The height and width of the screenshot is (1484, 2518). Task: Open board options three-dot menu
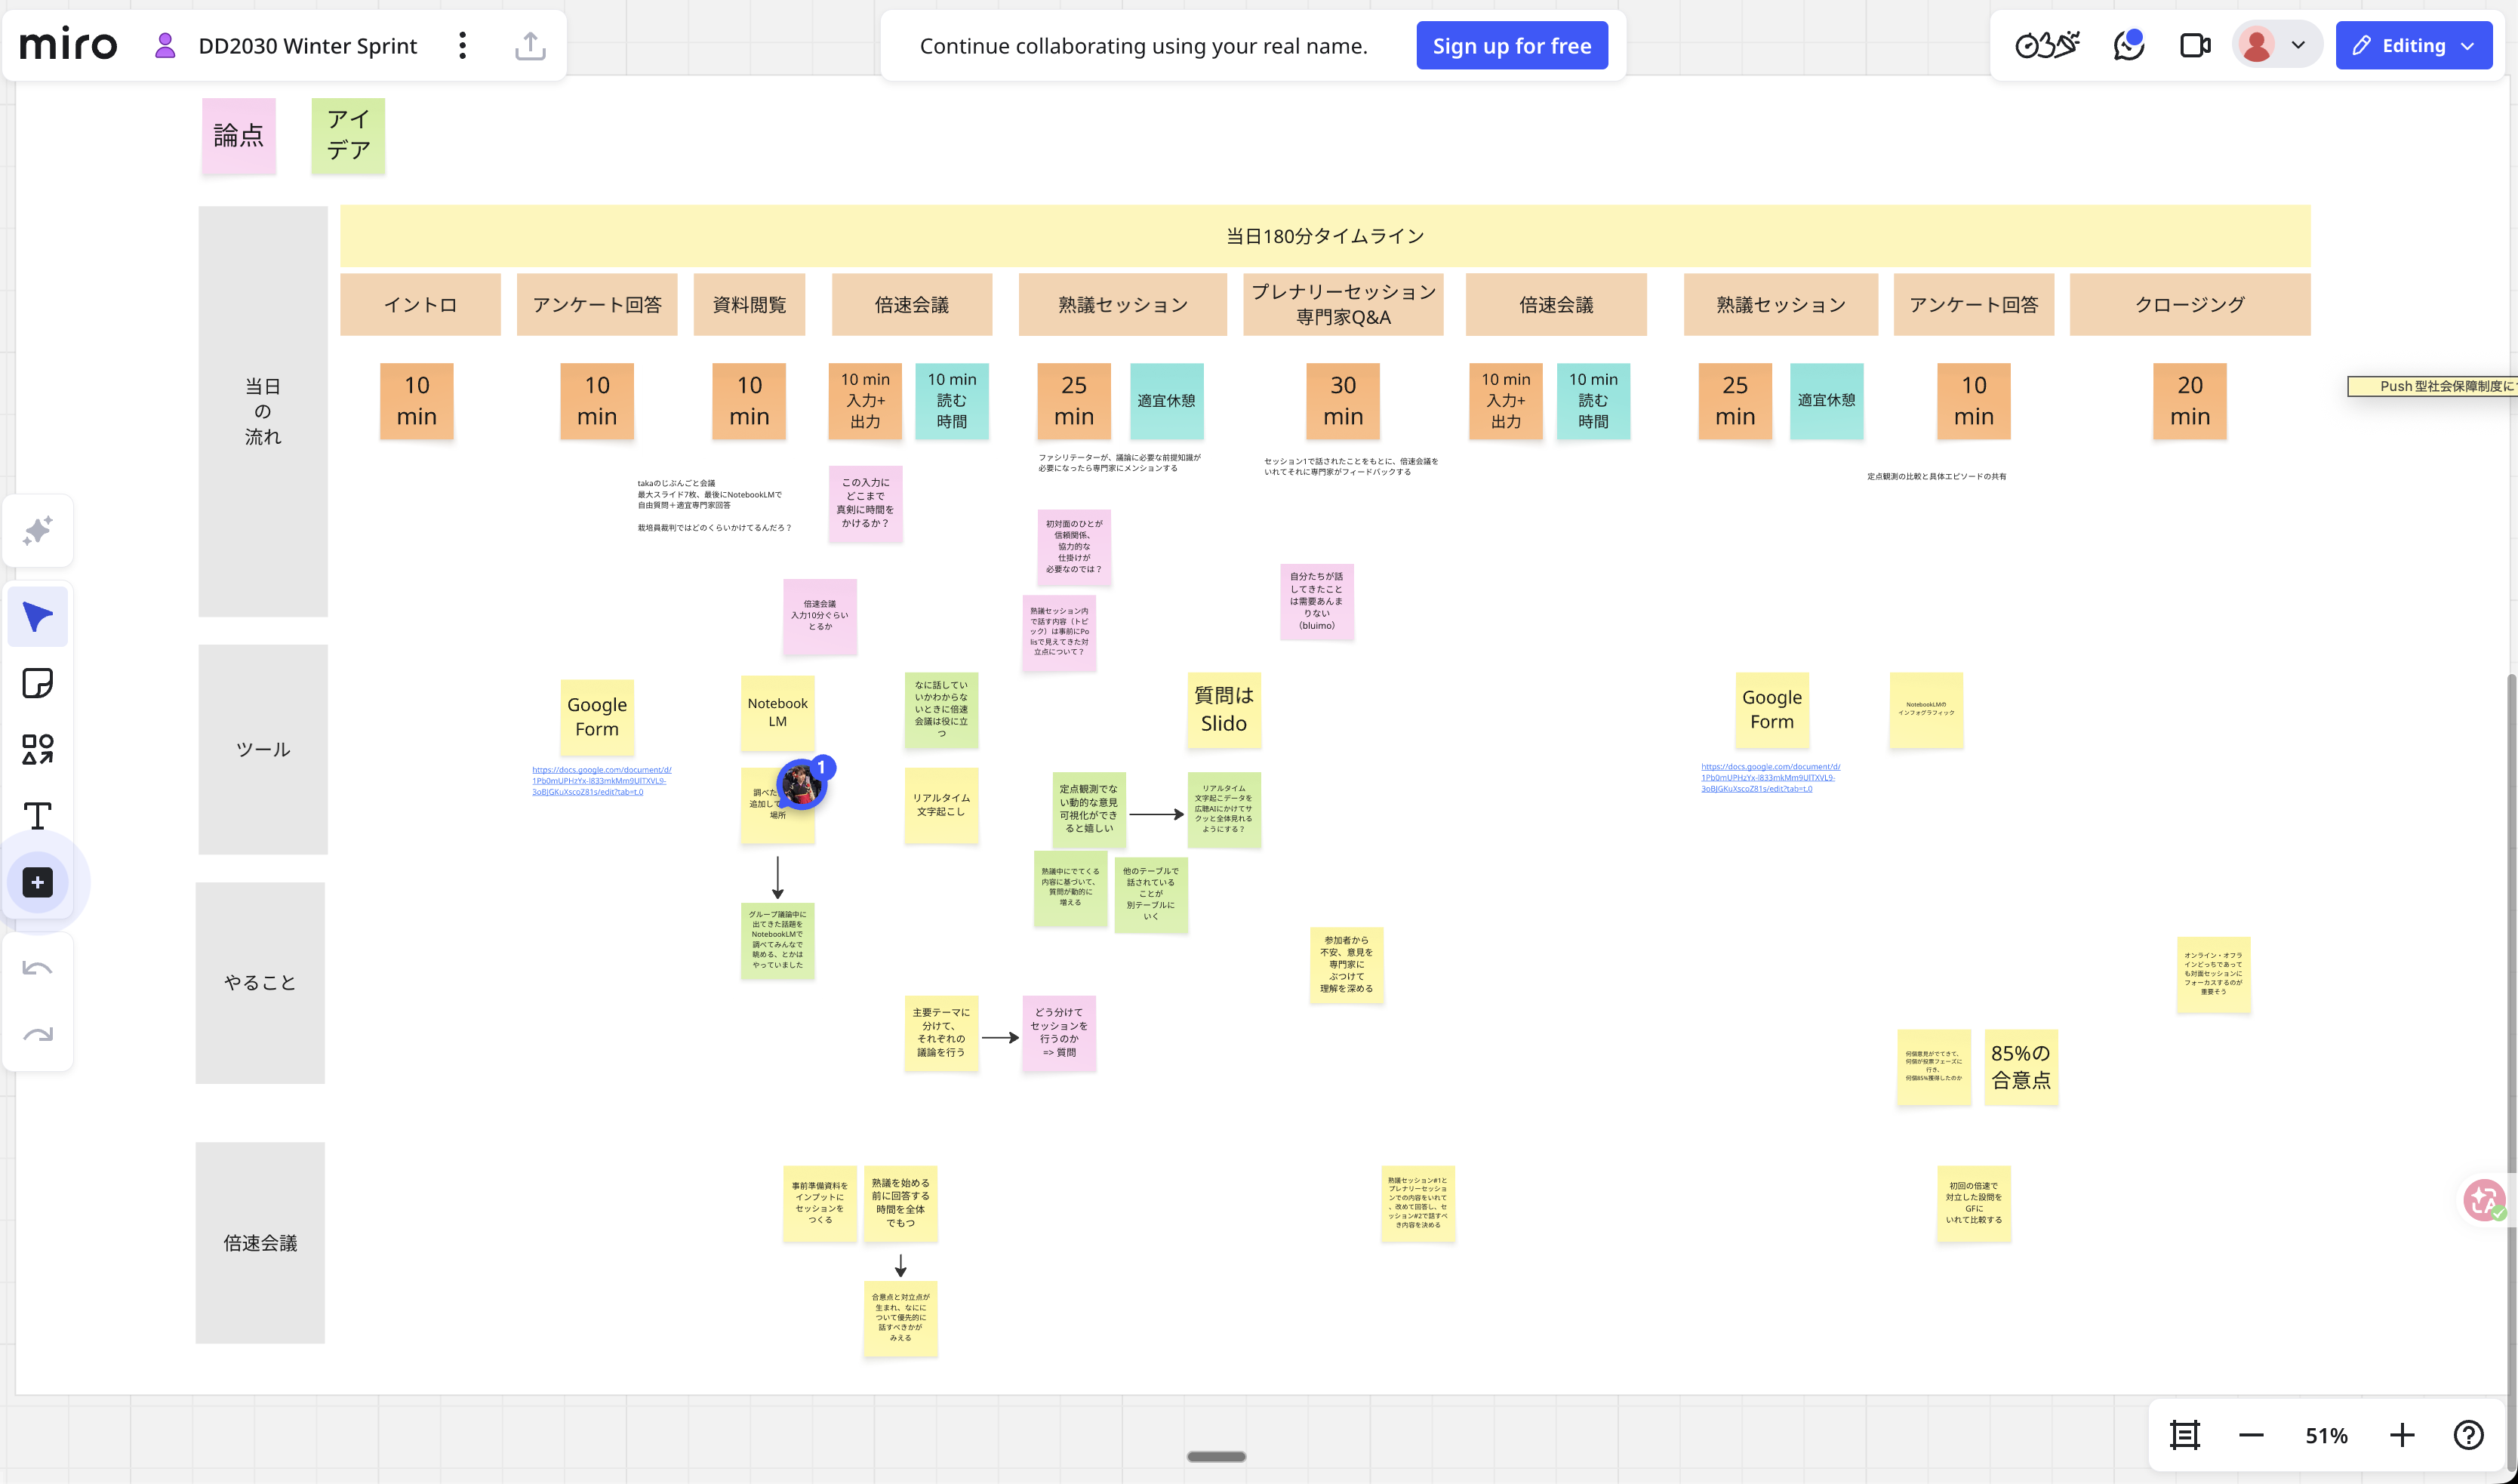[462, 45]
